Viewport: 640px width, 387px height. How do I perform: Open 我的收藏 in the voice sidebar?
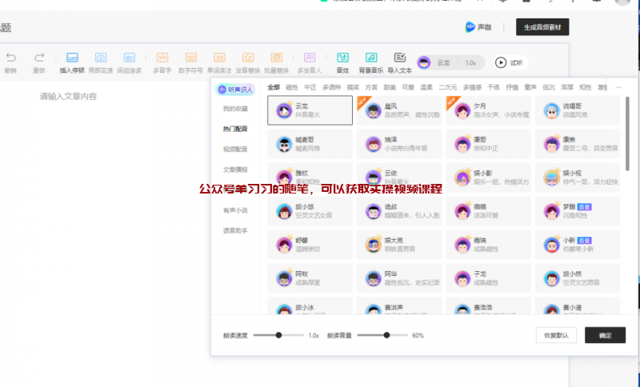pyautogui.click(x=235, y=108)
